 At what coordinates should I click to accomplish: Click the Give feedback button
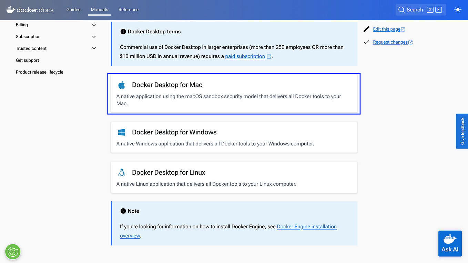click(x=462, y=131)
